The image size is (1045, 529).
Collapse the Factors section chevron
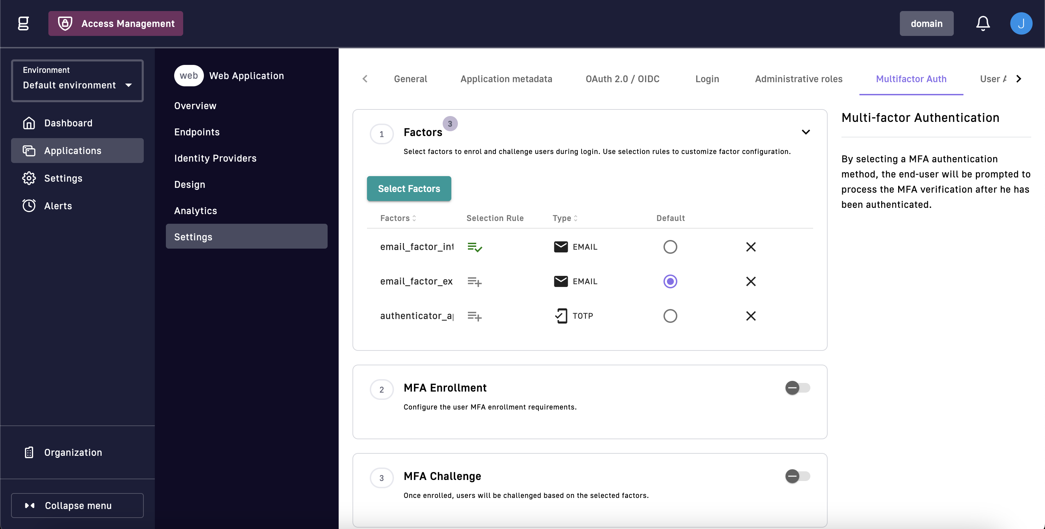(806, 132)
